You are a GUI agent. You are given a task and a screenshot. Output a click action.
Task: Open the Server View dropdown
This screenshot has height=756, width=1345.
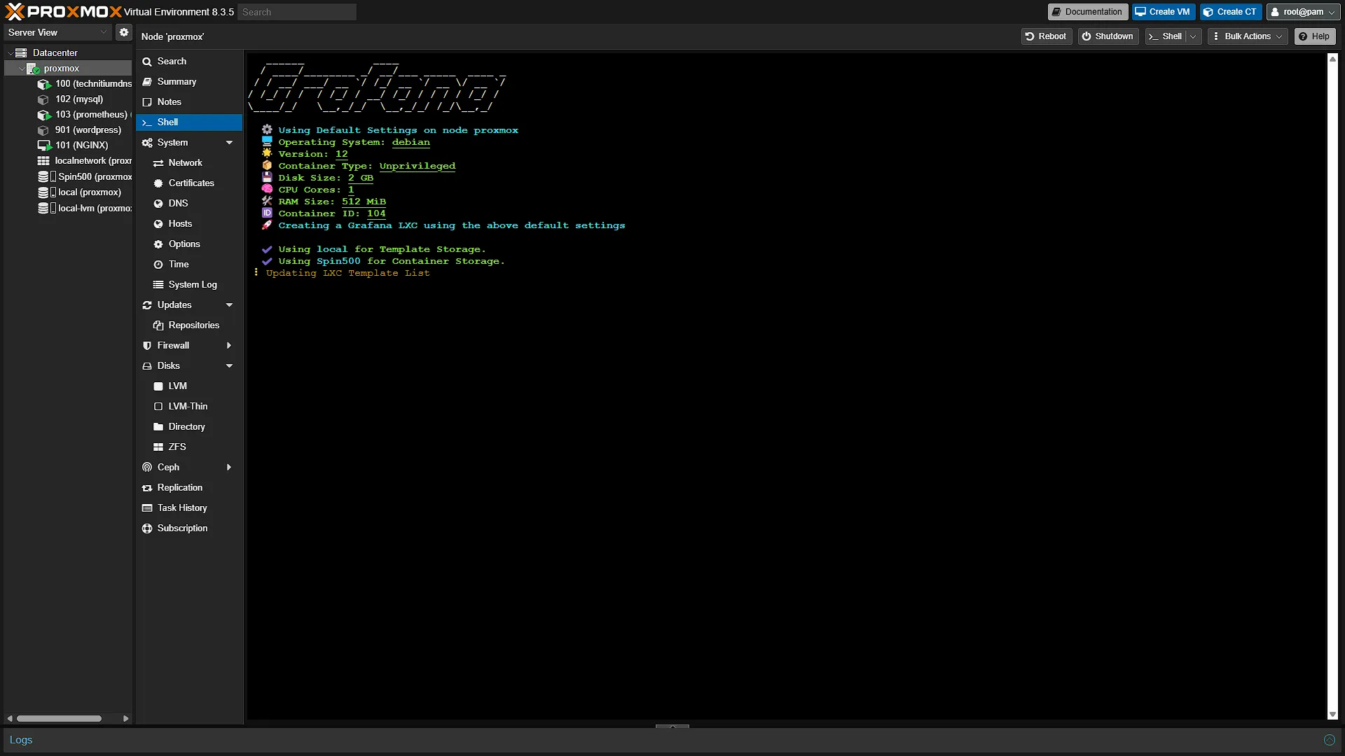(57, 32)
